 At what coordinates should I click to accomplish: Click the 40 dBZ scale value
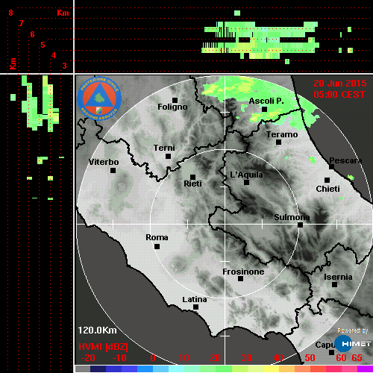(278, 358)
